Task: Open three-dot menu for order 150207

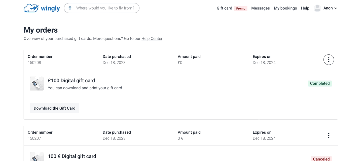Action: pyautogui.click(x=329, y=135)
